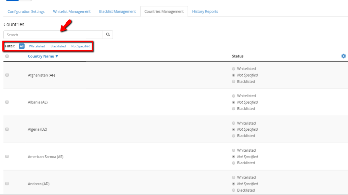
Task: Set Andorra status to Whitelisted
Action: [x=233, y=177]
